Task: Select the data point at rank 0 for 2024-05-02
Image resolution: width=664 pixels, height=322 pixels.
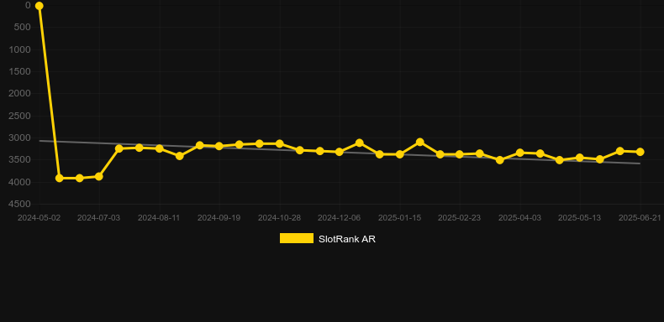Action: 39,6
